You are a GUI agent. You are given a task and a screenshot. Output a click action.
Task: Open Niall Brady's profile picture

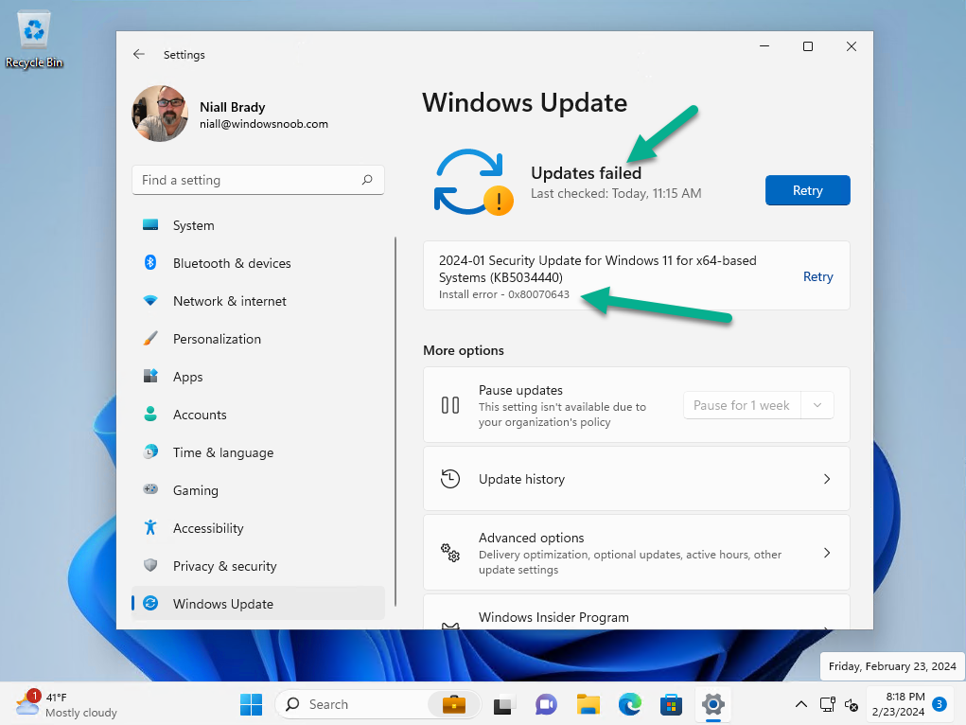[160, 114]
